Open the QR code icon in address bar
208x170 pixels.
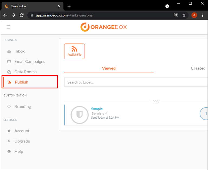176,15
